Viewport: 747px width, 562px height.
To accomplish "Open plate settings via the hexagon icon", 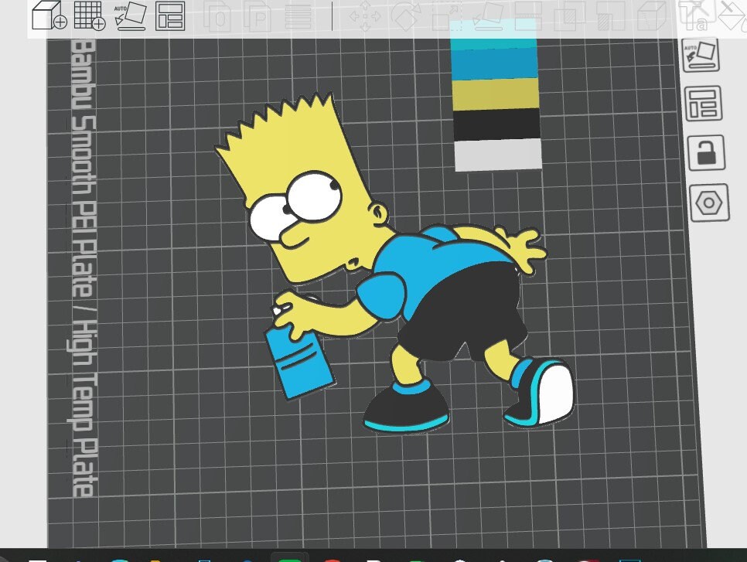I will 704,203.
